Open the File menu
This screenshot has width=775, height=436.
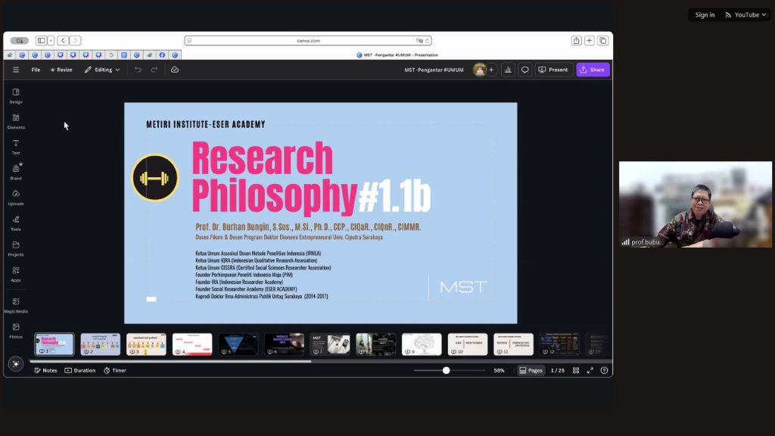36,70
